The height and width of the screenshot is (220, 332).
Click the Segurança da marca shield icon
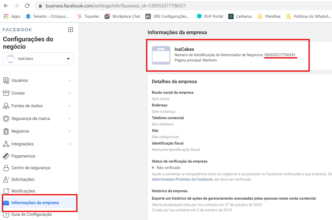pos(6,119)
